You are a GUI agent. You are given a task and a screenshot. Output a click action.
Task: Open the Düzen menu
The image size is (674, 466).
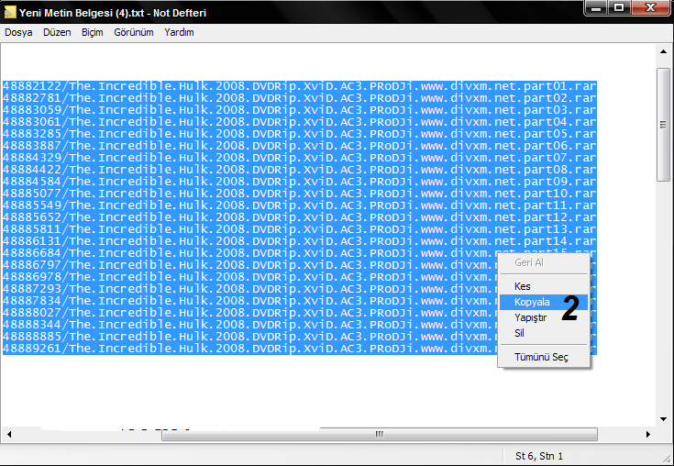57,32
